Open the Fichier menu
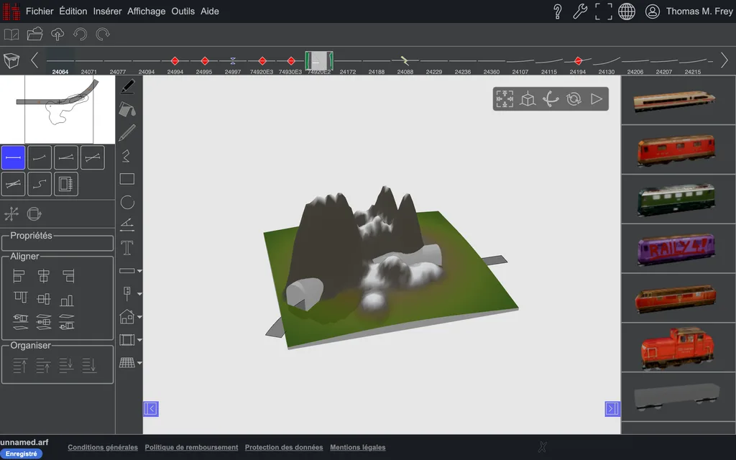Image resolution: width=736 pixels, height=460 pixels. pos(40,11)
